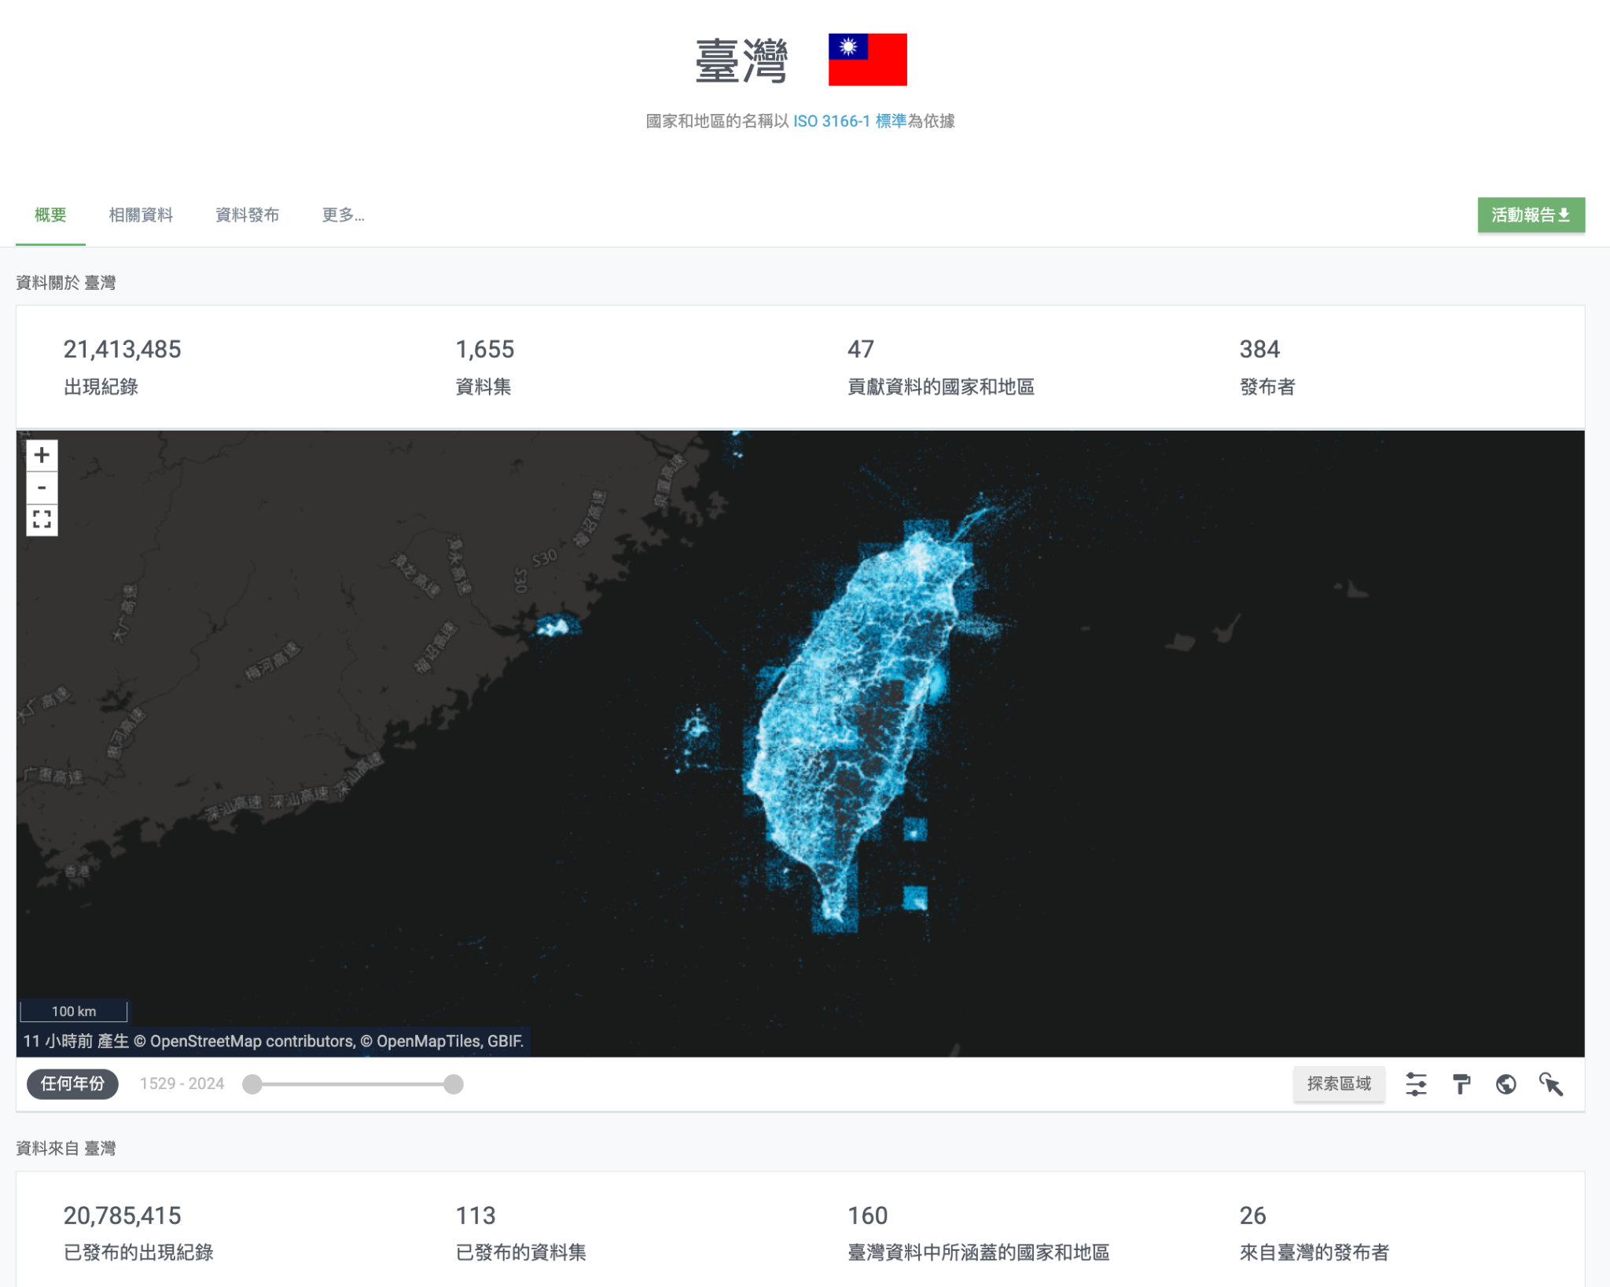Switch to the 資料發布 tab
This screenshot has height=1287, width=1610.
(x=247, y=215)
